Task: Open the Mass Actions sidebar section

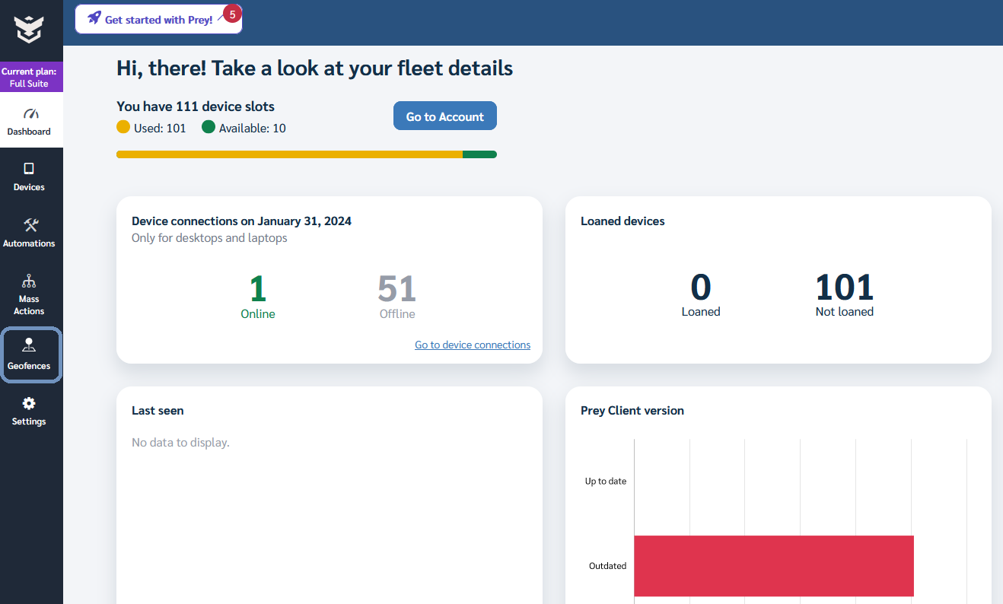Action: coord(29,294)
